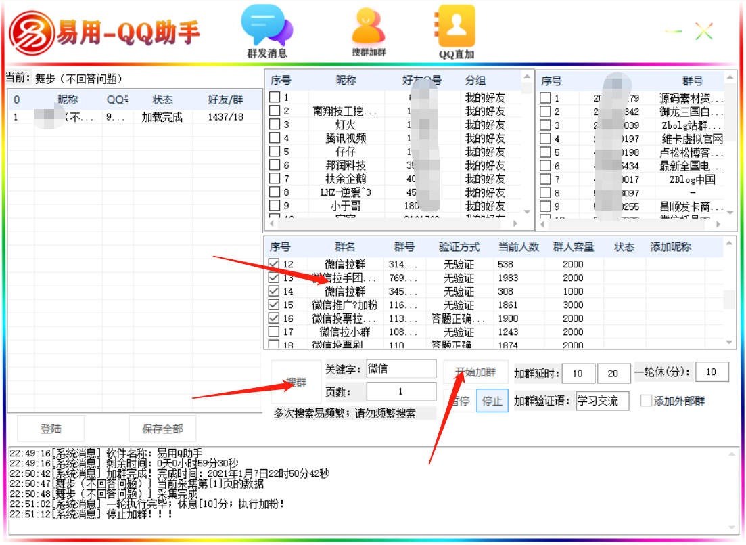Sort search results by 群名 column header
746x545 pixels.
(x=345, y=247)
